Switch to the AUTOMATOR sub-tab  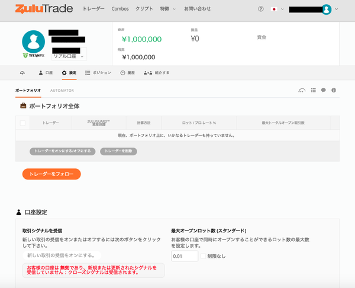62,91
